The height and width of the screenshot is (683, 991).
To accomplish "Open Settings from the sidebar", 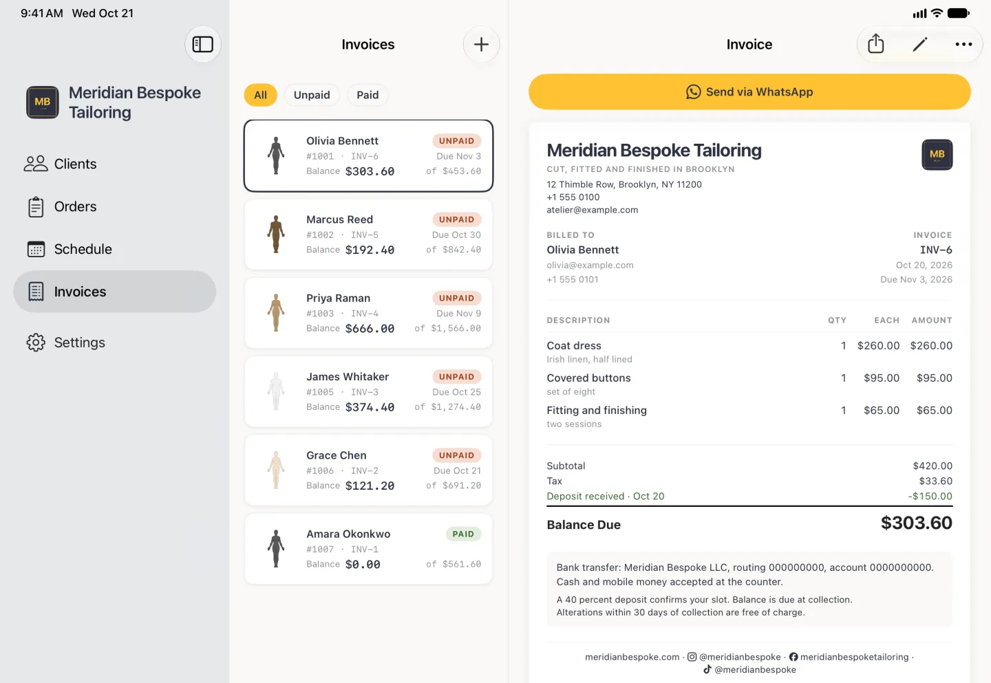I will tap(115, 343).
